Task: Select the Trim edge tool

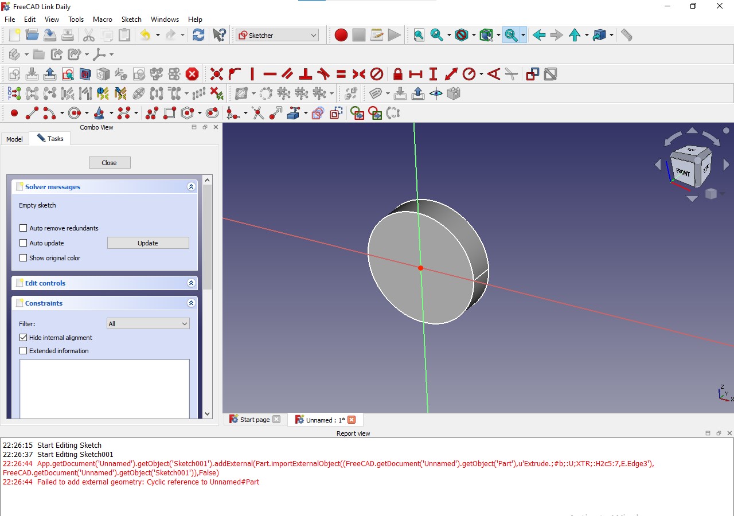Action: tap(259, 113)
